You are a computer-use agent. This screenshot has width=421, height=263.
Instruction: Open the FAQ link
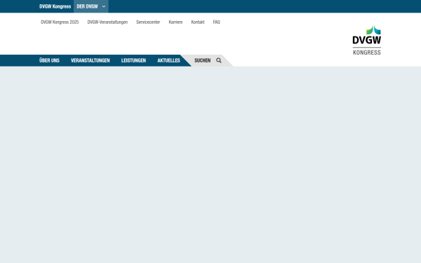tap(216, 22)
